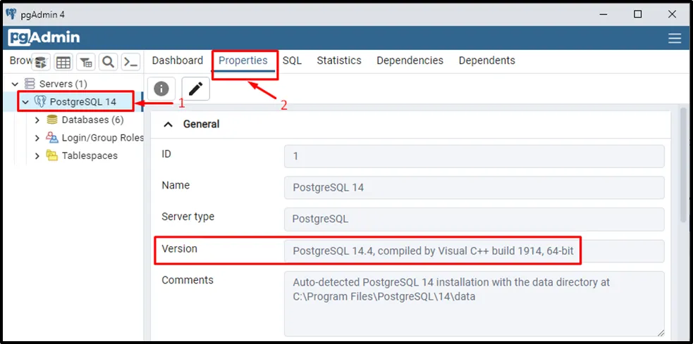Launch the PSQL Tool terminal icon
Screen dimensions: 693x344
coord(130,62)
